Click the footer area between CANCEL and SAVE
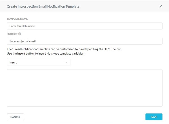 (x=84, y=117)
